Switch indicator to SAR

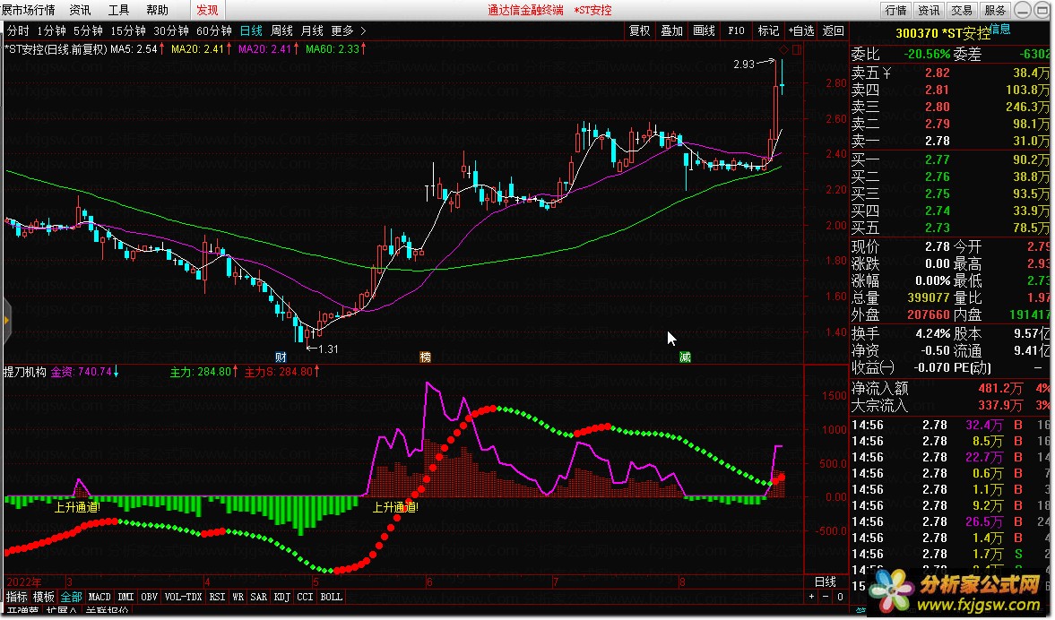coord(258,597)
